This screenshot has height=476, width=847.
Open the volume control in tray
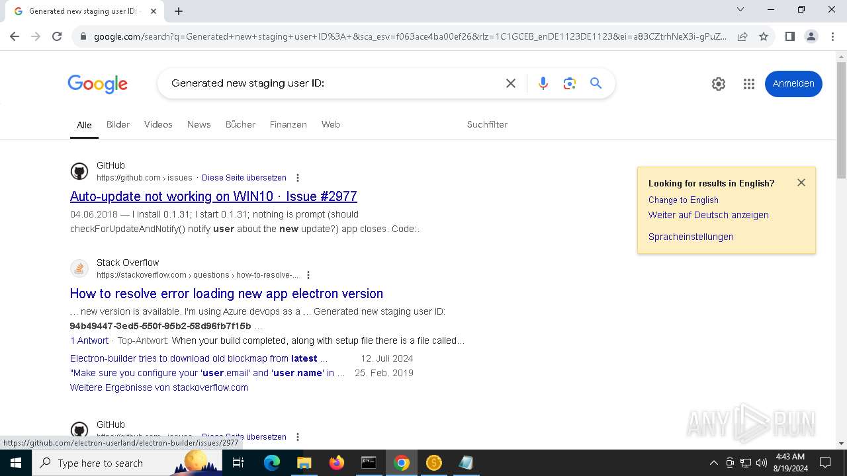point(762,463)
